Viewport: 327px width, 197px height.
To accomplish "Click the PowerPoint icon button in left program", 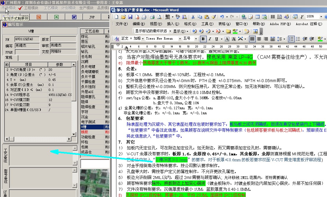I will tap(39, 17).
